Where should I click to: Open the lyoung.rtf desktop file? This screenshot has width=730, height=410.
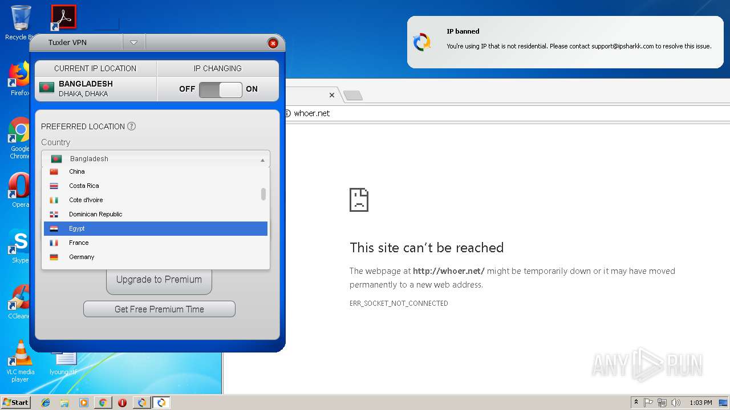point(63,363)
